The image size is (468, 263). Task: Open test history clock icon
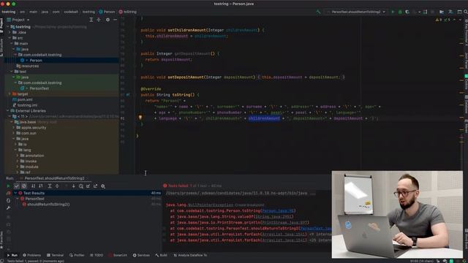(81, 186)
